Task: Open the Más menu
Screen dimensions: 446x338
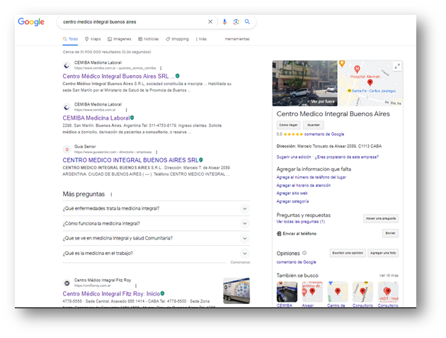Action: coord(201,39)
